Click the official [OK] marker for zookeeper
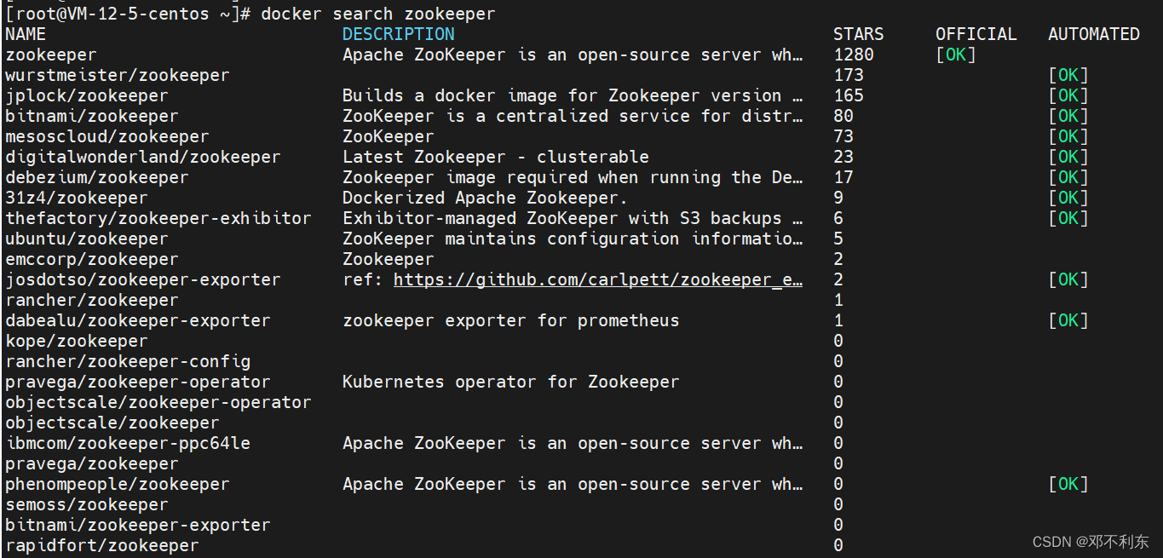 click(x=955, y=55)
